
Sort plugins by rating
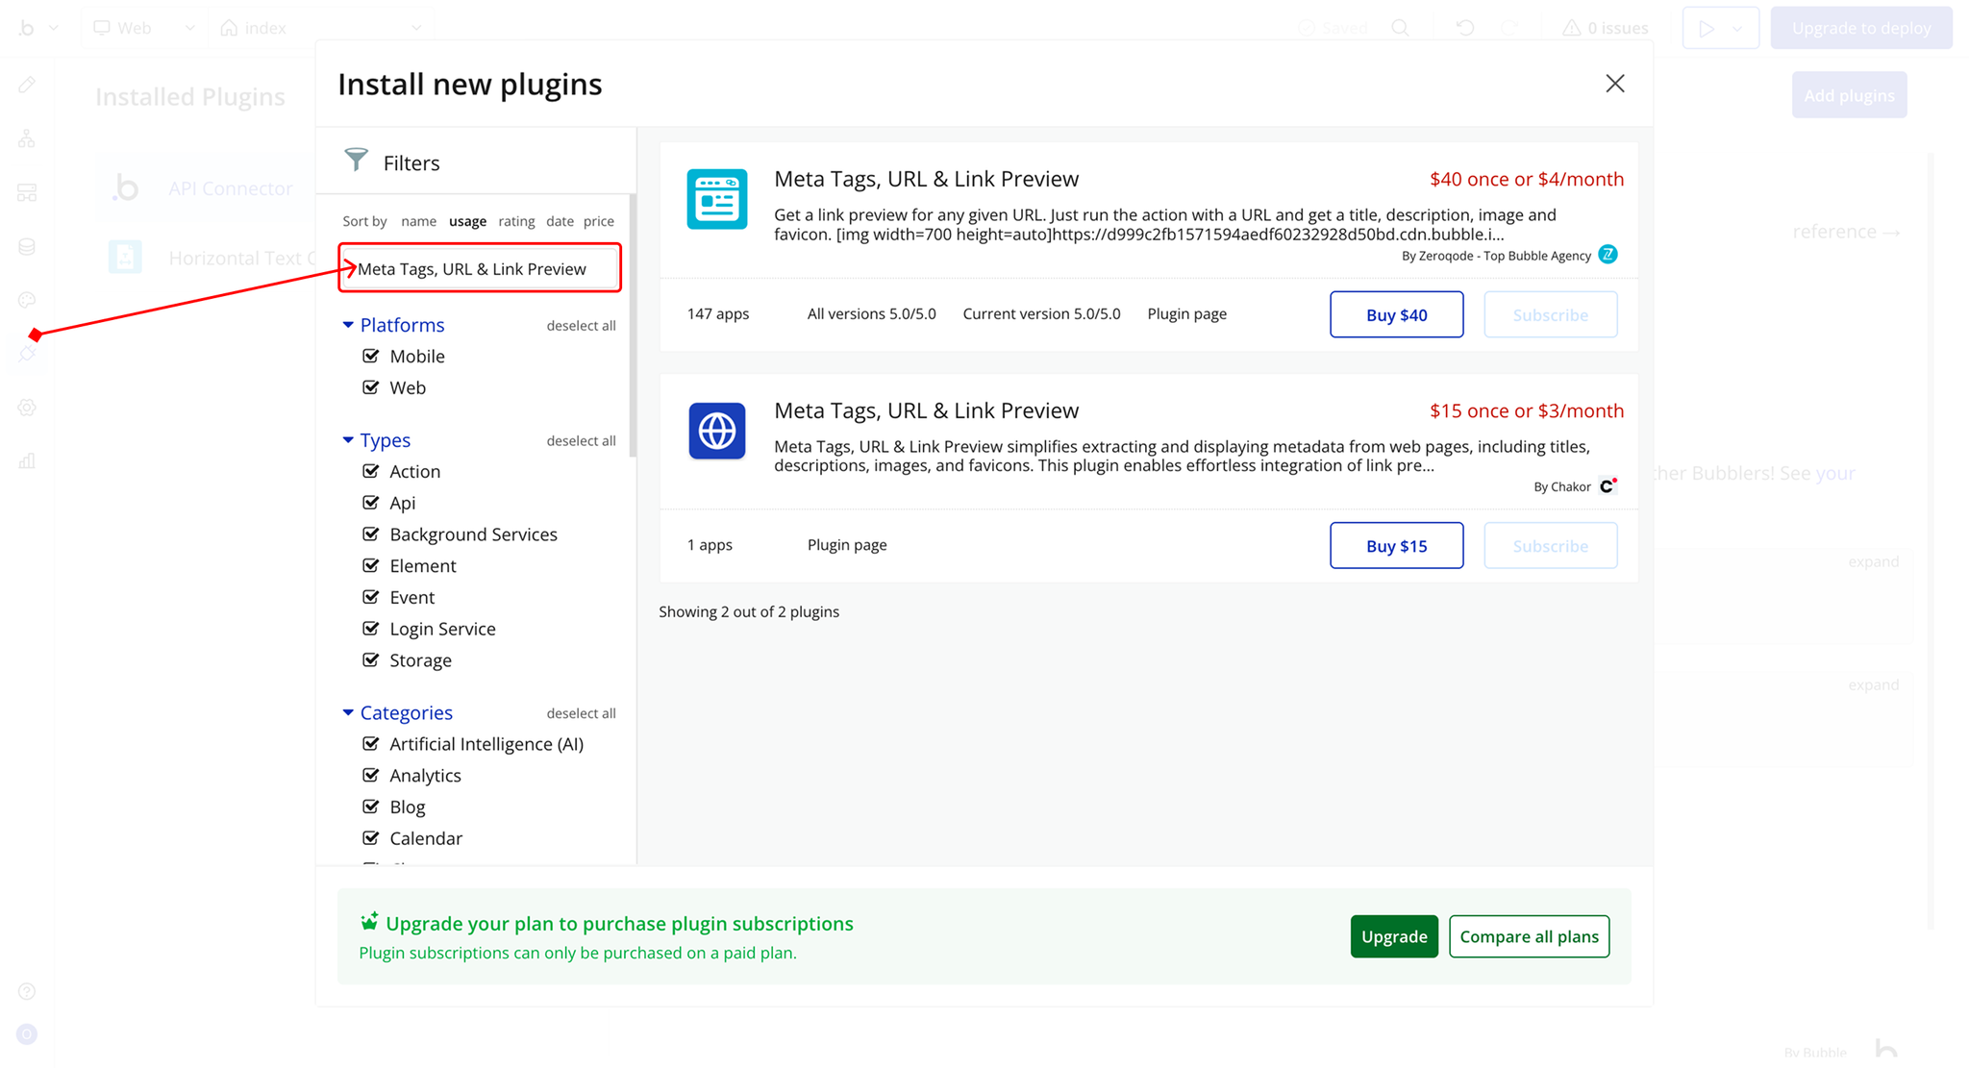pos(516,221)
